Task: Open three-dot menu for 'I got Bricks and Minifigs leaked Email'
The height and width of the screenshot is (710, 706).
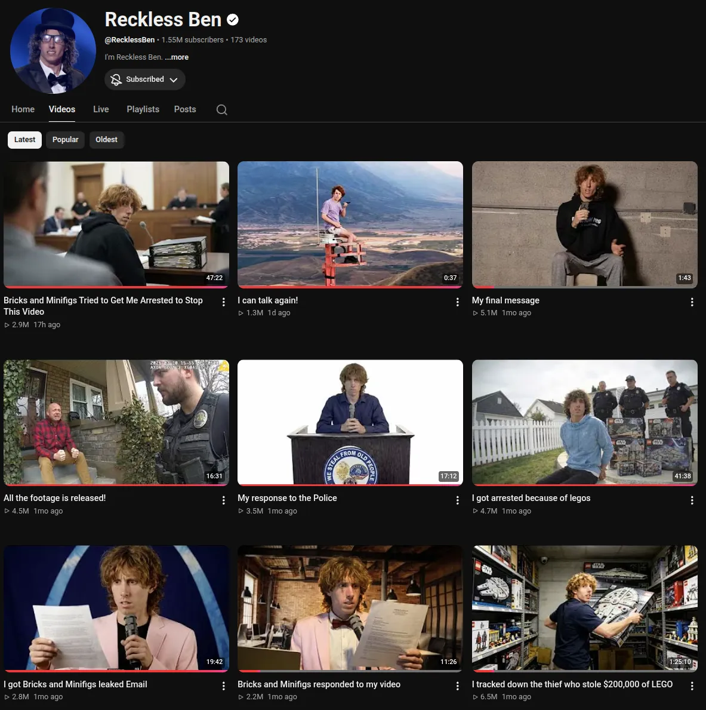Action: pos(224,686)
